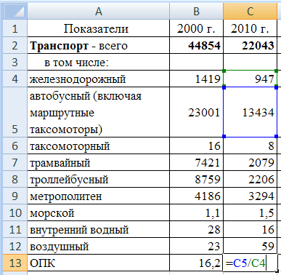Click cell 'Транспорт - всего'
Viewport: 281px width, 275px height.
[98, 45]
